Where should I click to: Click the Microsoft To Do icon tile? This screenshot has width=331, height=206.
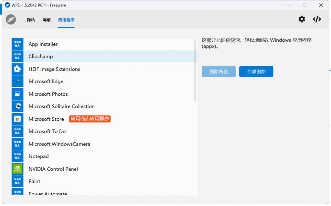click(x=17, y=131)
